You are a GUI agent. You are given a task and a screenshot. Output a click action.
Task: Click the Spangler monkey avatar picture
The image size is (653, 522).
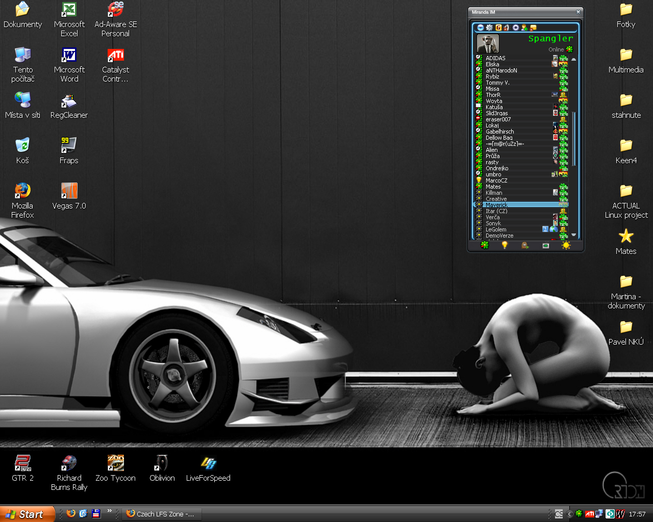tap(488, 44)
